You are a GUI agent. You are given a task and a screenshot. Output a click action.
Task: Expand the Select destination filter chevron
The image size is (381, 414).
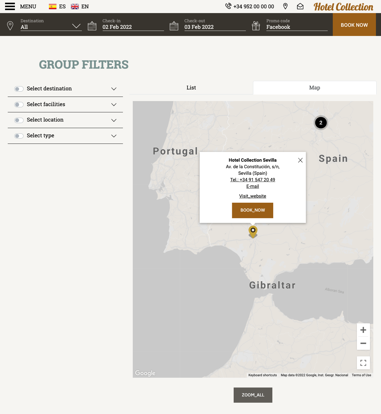(x=114, y=89)
